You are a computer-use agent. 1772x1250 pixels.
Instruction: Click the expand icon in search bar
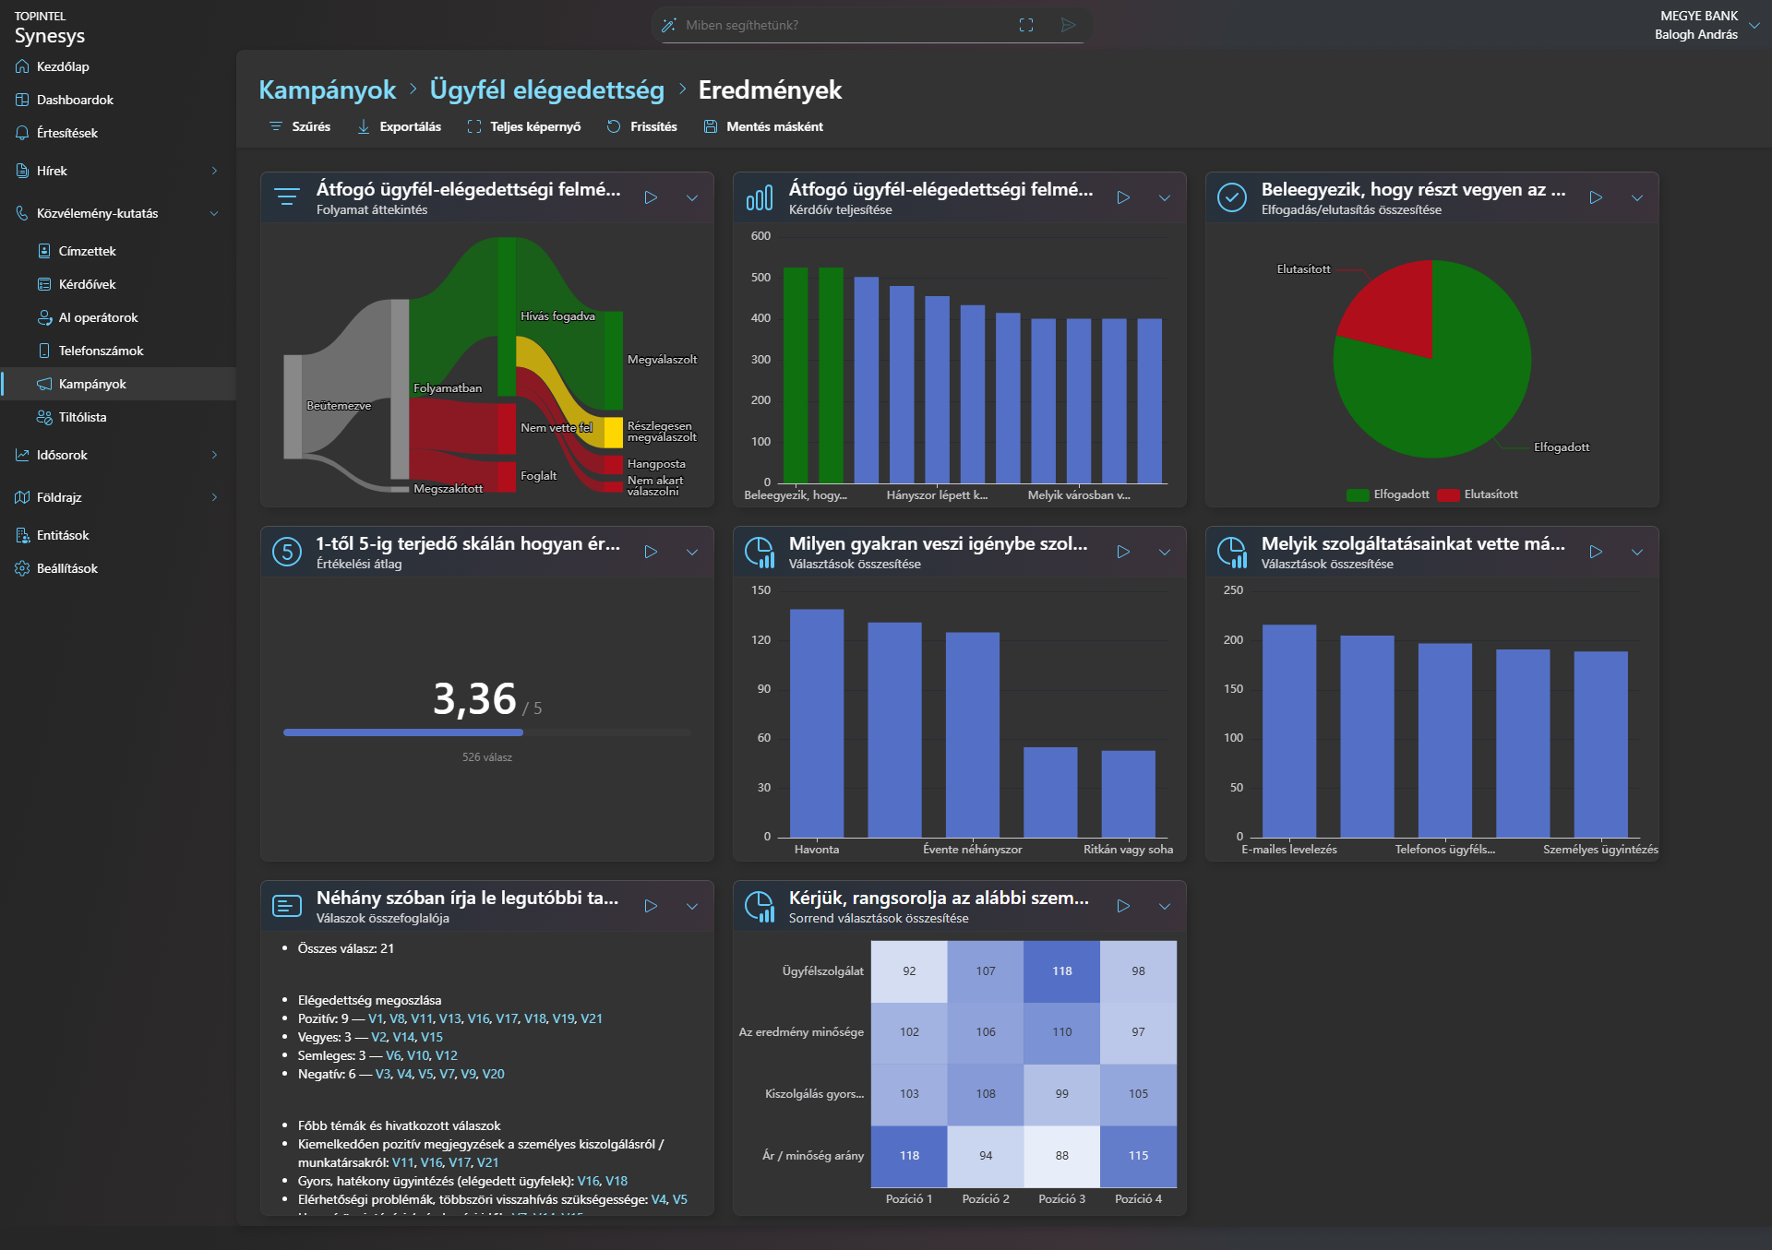1026,25
